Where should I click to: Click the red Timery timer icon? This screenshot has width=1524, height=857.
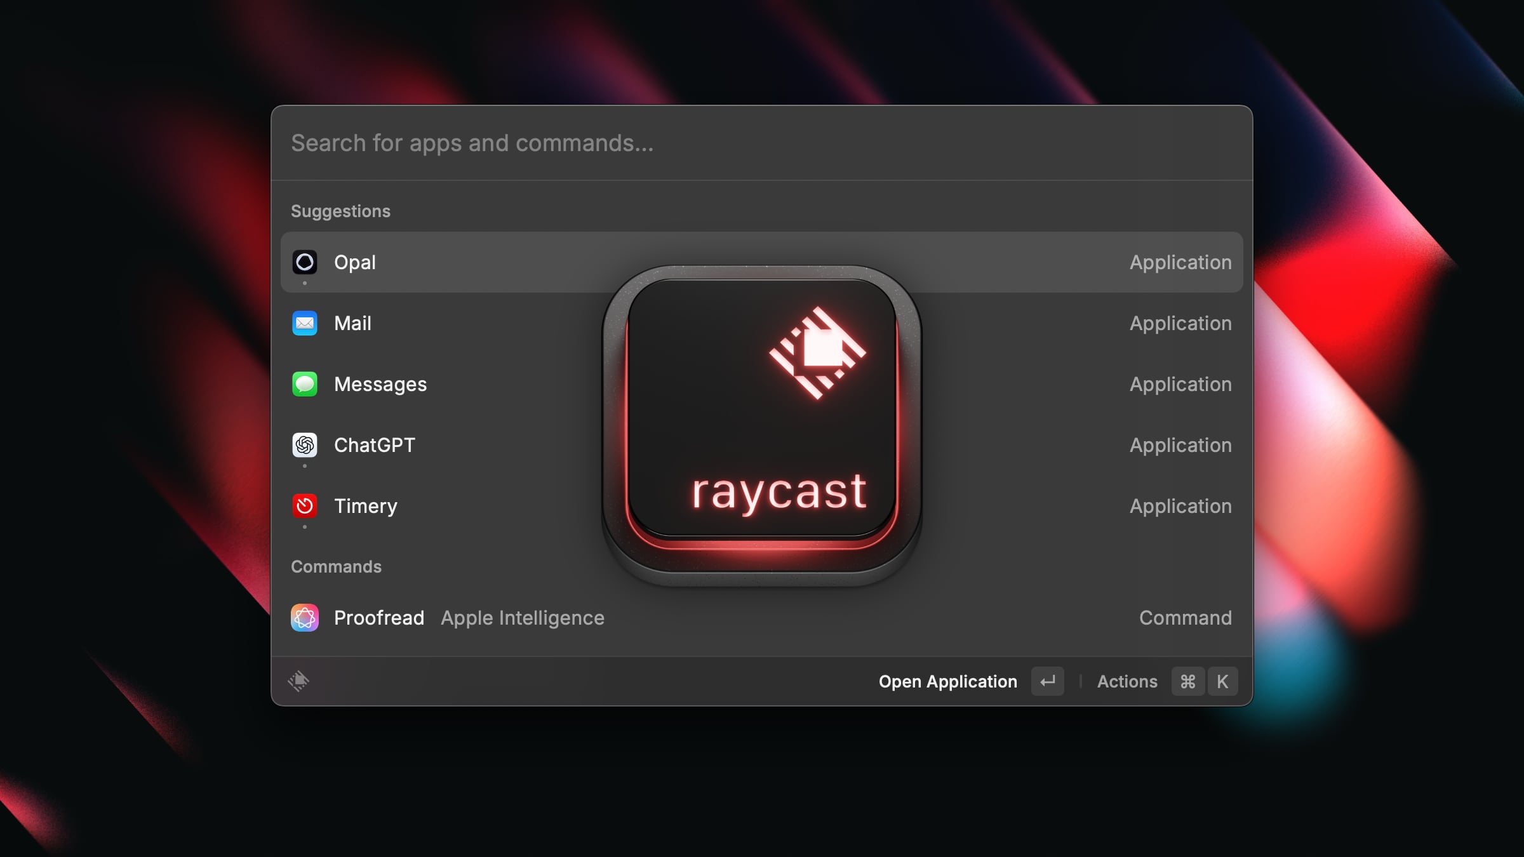pyautogui.click(x=305, y=506)
